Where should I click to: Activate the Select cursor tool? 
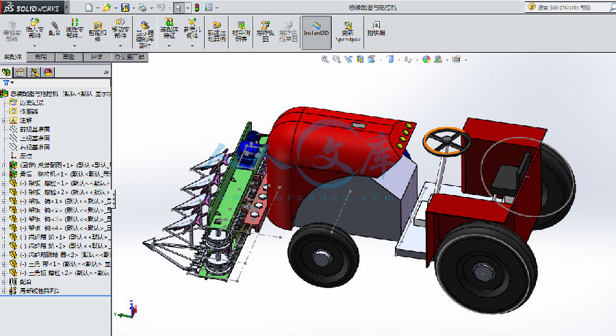(179, 8)
